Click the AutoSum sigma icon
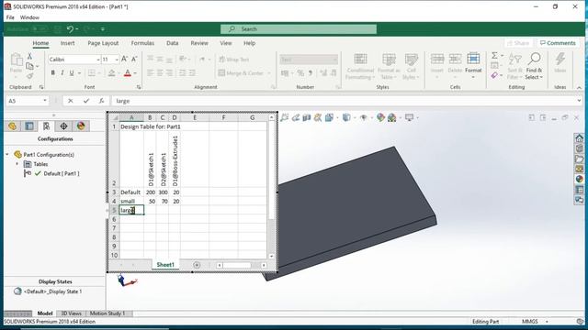The height and width of the screenshot is (330, 588). (494, 55)
